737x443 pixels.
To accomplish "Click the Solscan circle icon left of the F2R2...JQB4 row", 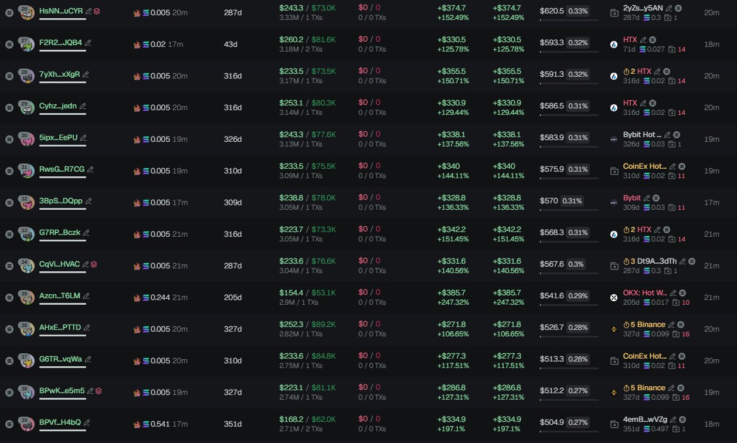I will [x=9, y=45].
